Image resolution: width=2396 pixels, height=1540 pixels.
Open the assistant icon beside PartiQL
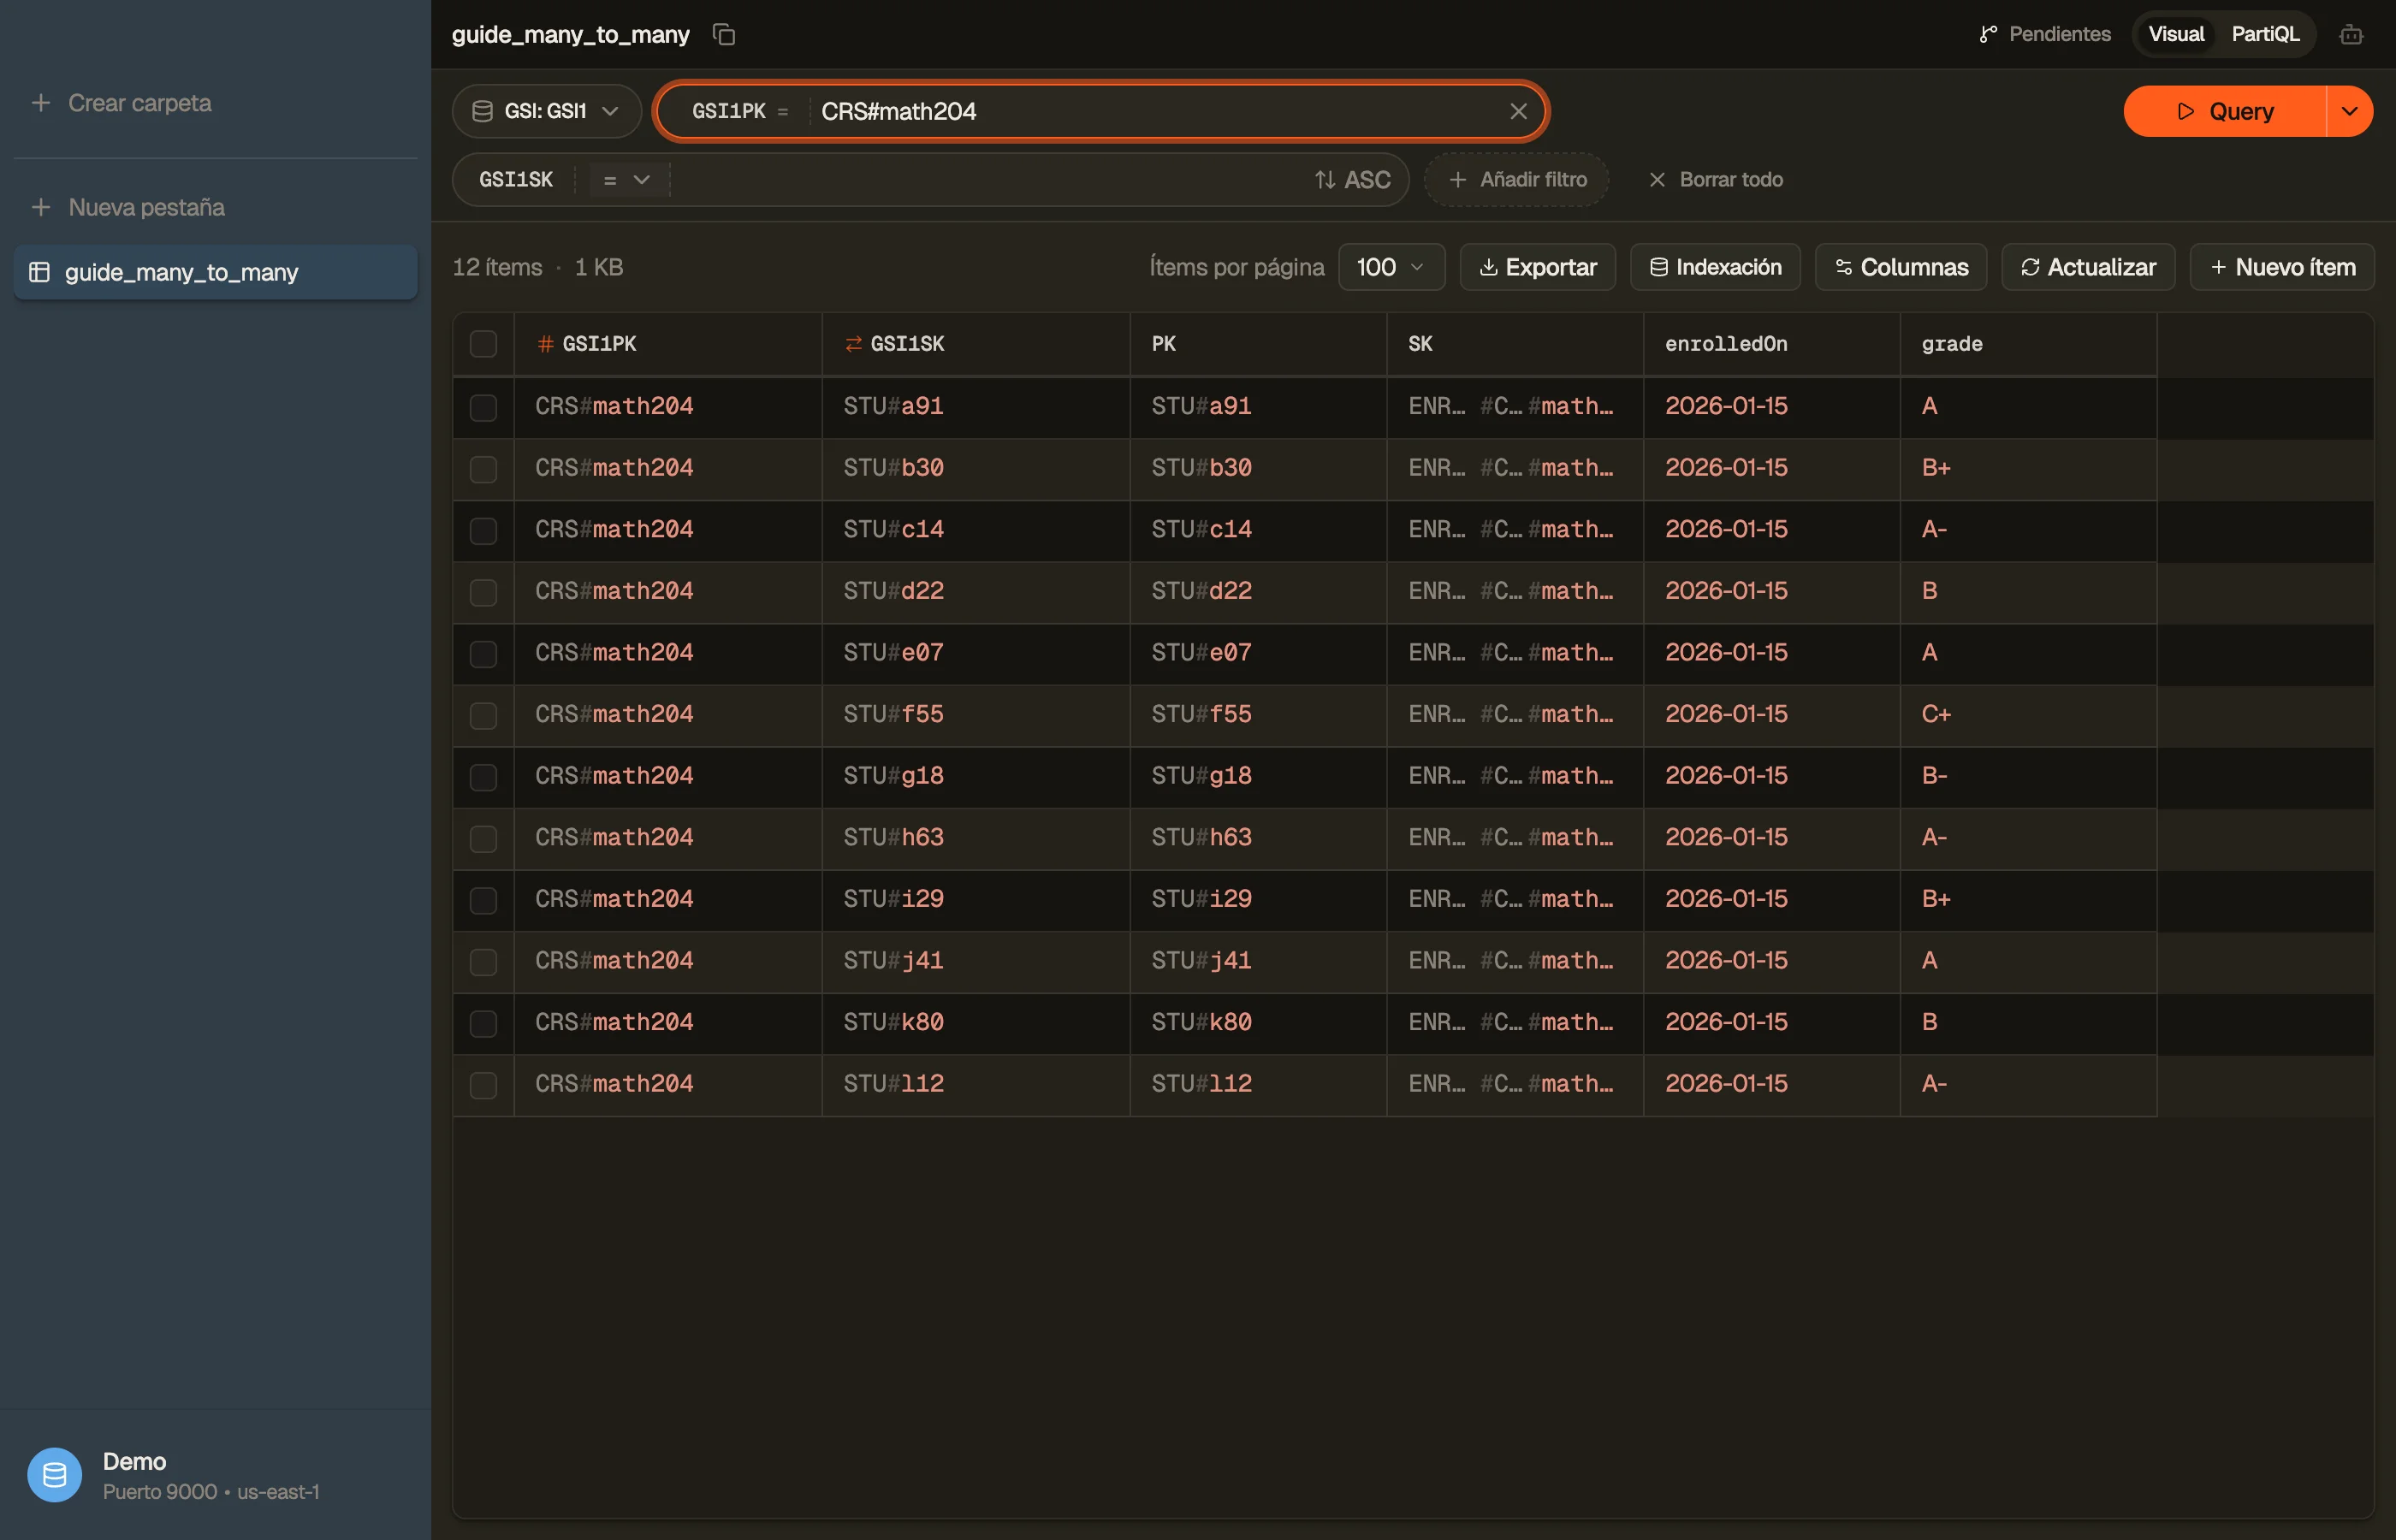pyautogui.click(x=2351, y=34)
